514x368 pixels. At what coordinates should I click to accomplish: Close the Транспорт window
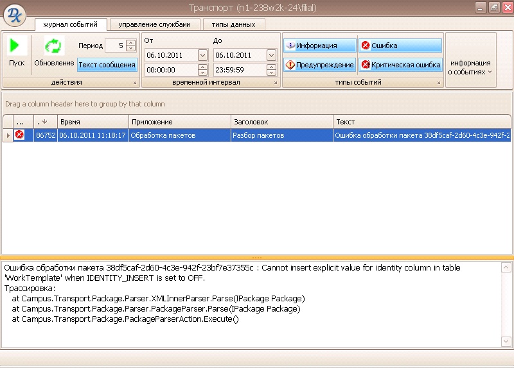click(x=508, y=7)
